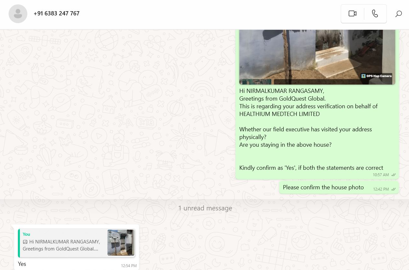Open the contact profile avatar
409x270 pixels.
click(x=18, y=14)
